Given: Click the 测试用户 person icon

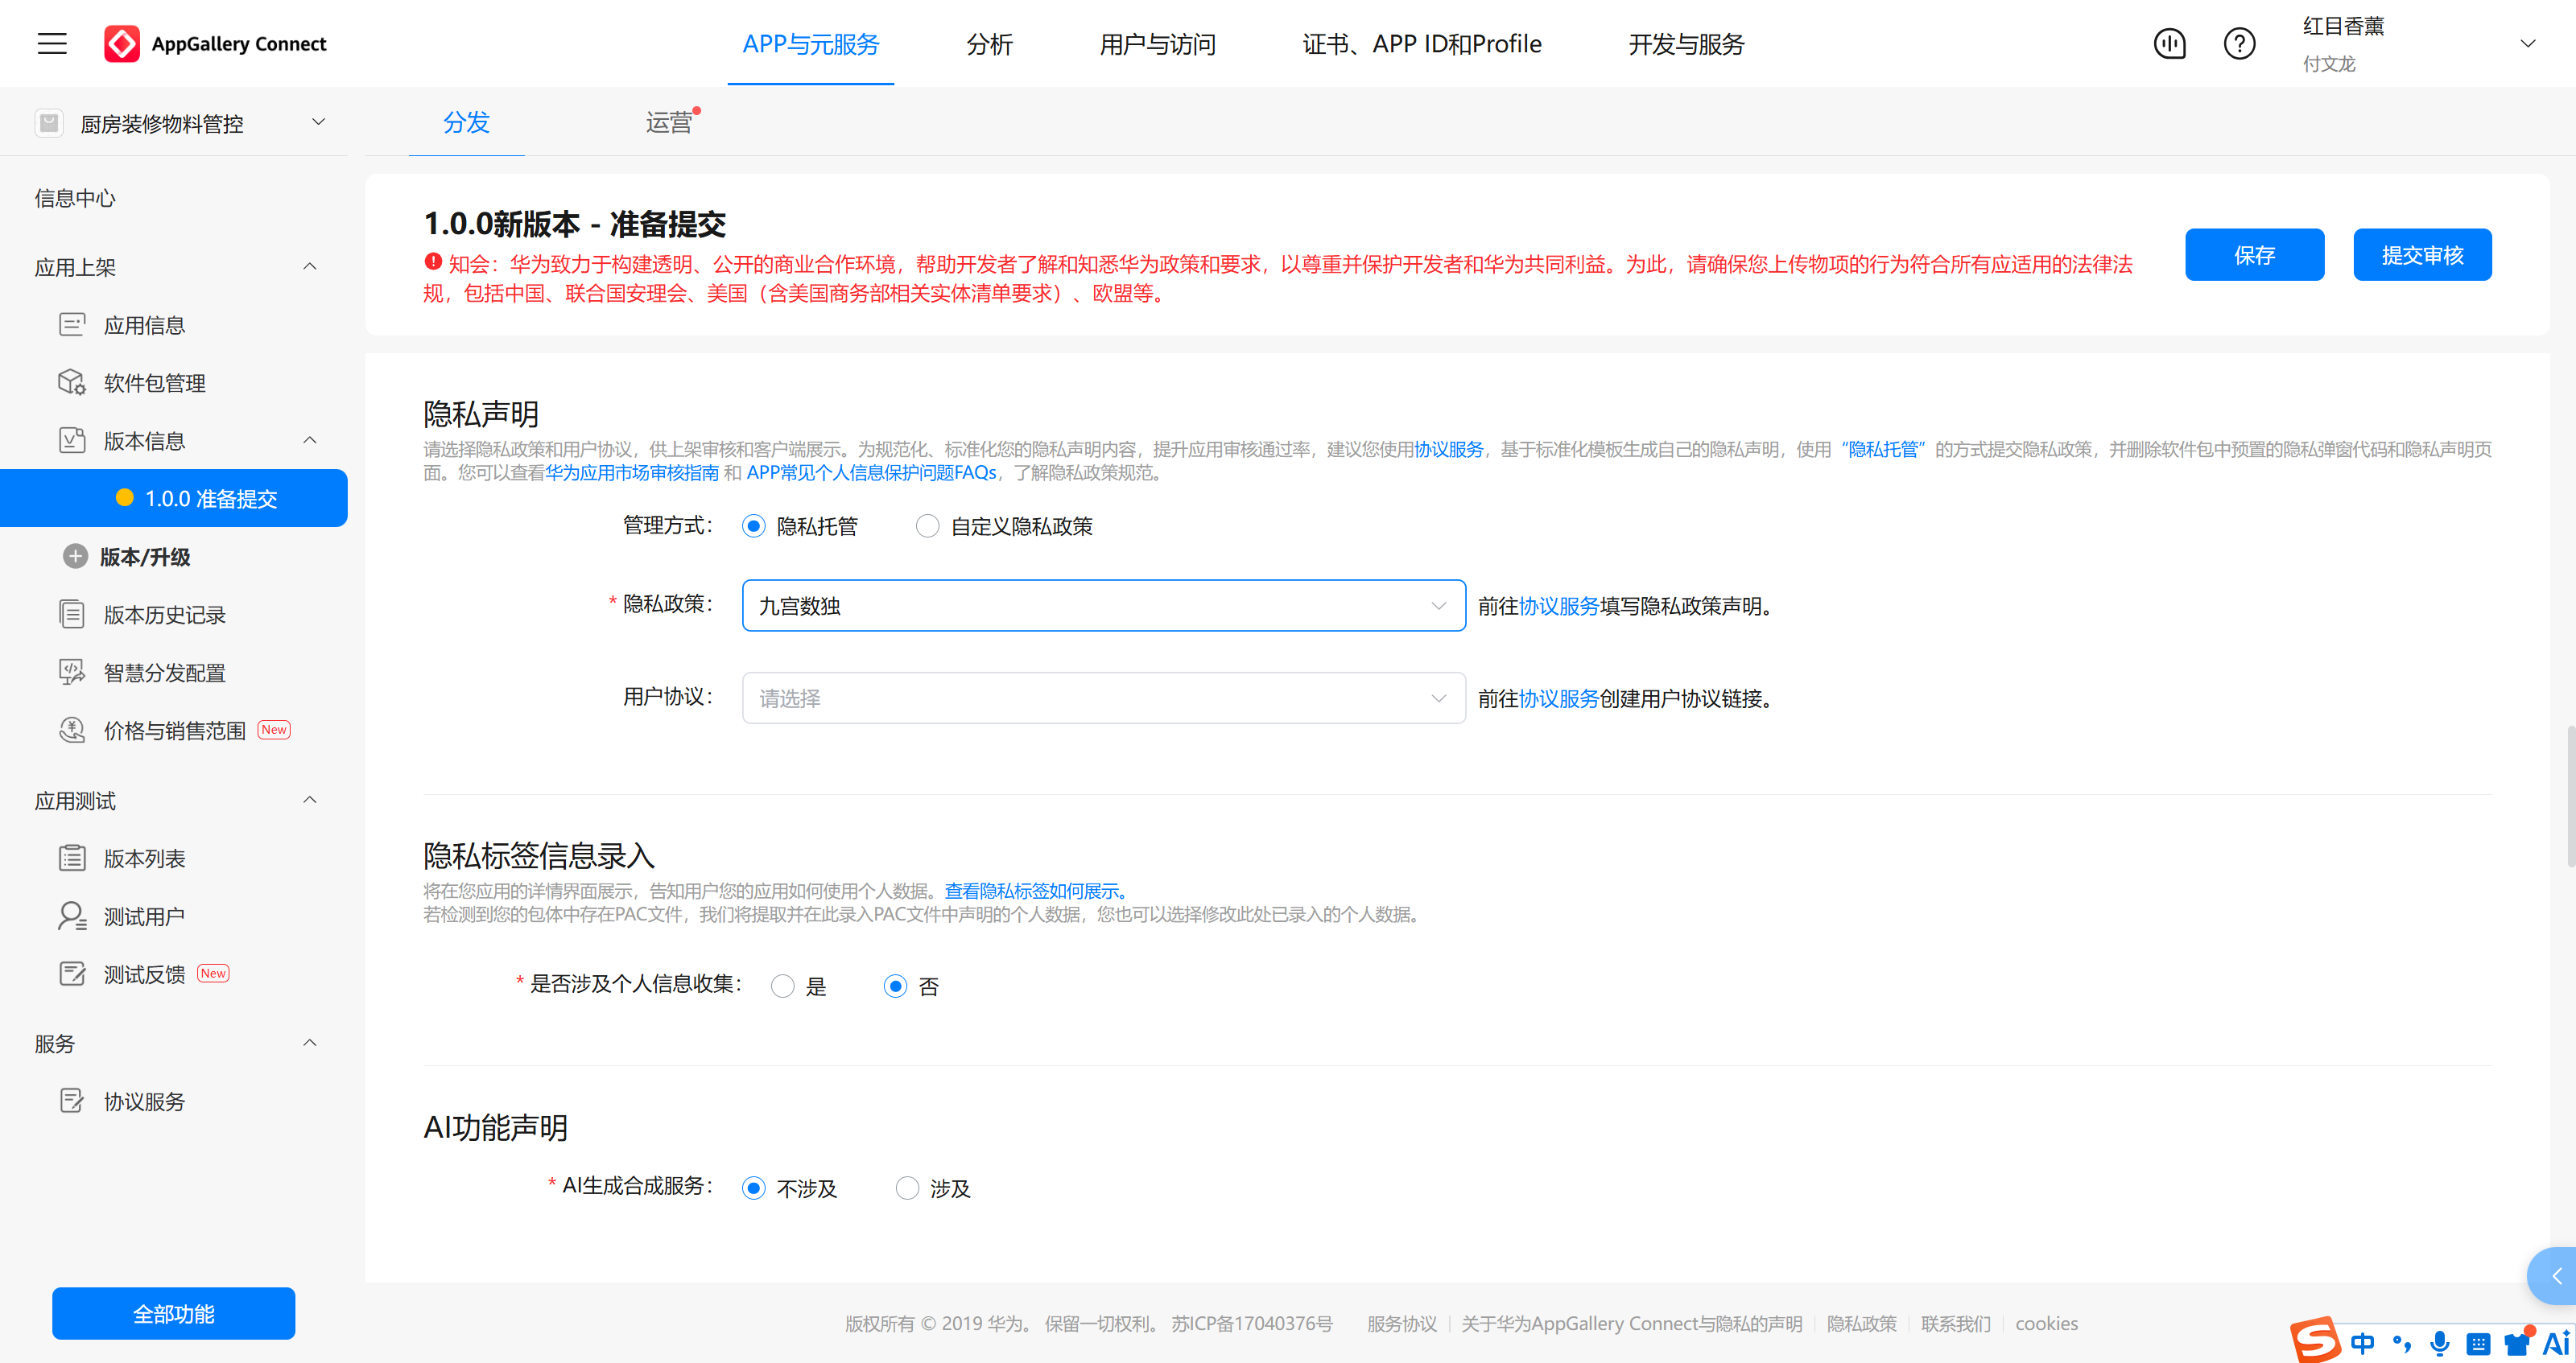Looking at the screenshot, I should pos(72,916).
